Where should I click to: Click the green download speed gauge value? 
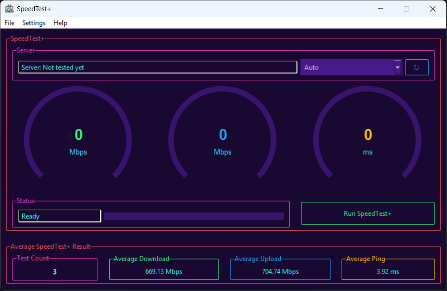(78, 135)
